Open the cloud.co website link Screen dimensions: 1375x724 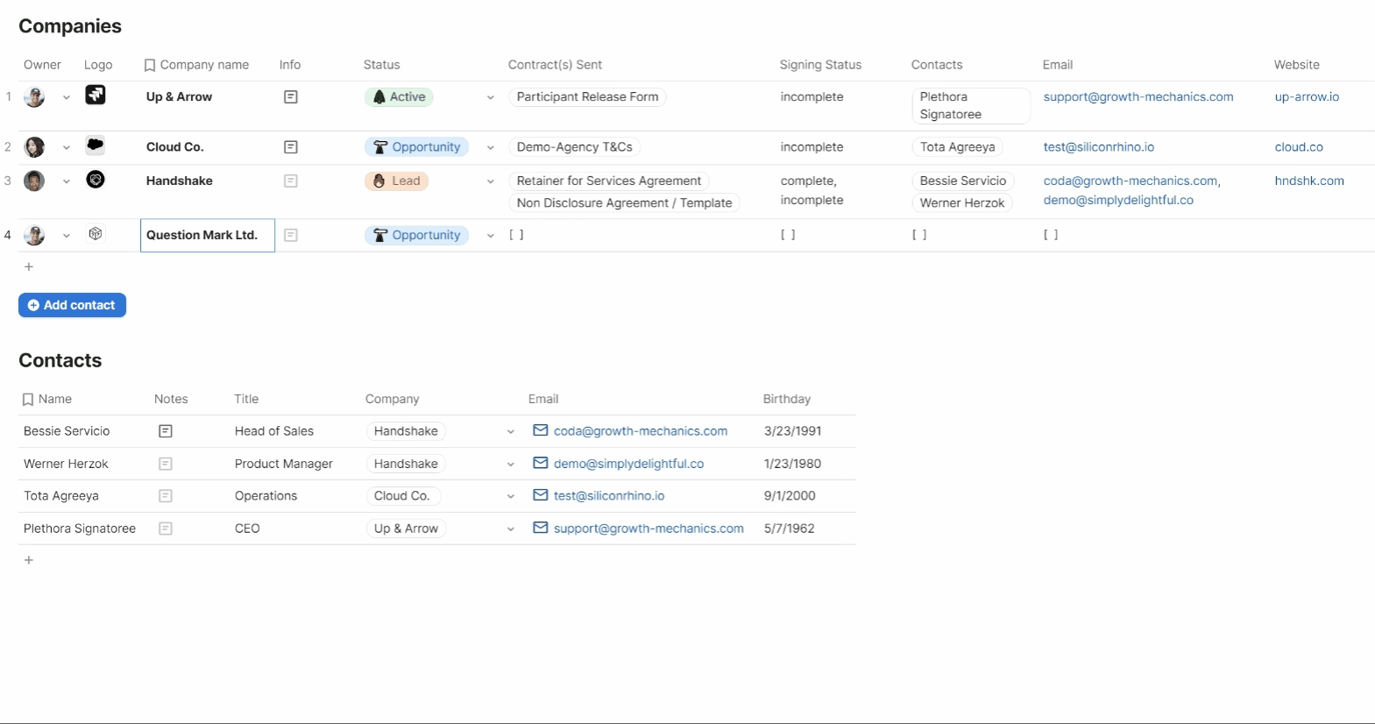point(1299,147)
